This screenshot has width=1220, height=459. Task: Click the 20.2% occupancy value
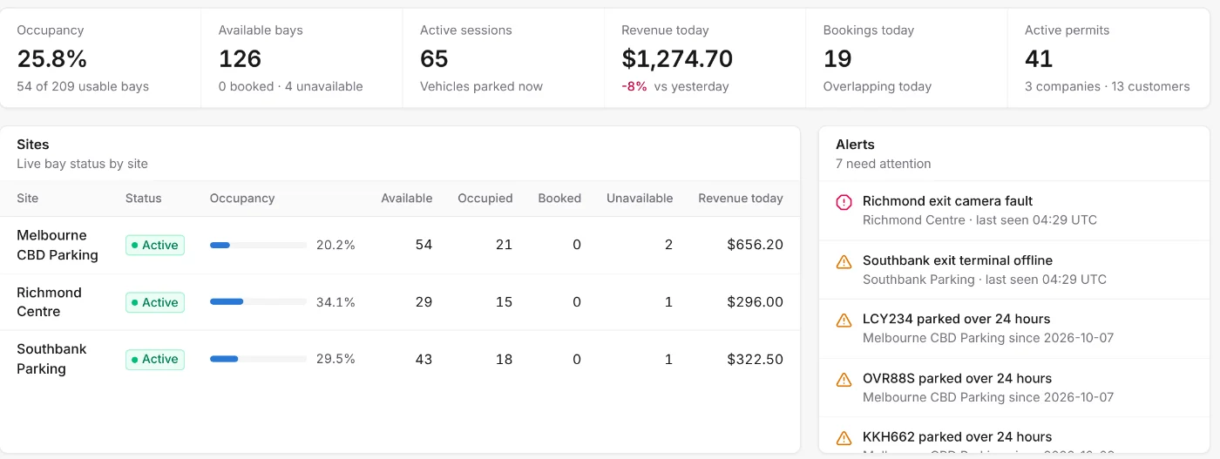click(x=335, y=245)
